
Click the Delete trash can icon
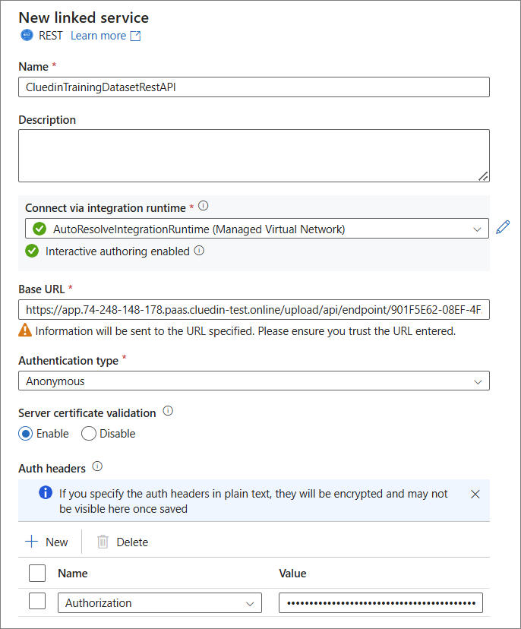103,542
